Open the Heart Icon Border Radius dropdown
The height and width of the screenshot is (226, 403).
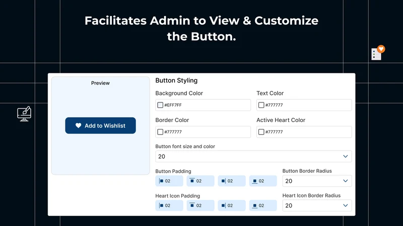[317, 205]
